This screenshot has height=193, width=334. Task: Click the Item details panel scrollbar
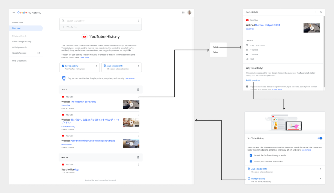coord(324,52)
